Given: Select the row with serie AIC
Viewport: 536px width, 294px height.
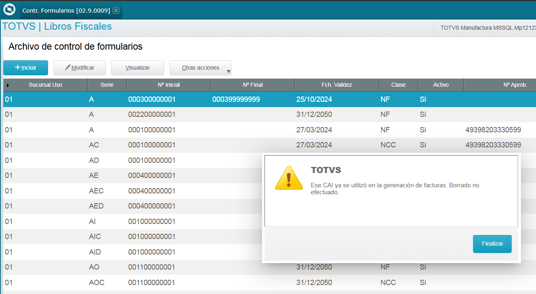Looking at the screenshot, I should click(132, 237).
